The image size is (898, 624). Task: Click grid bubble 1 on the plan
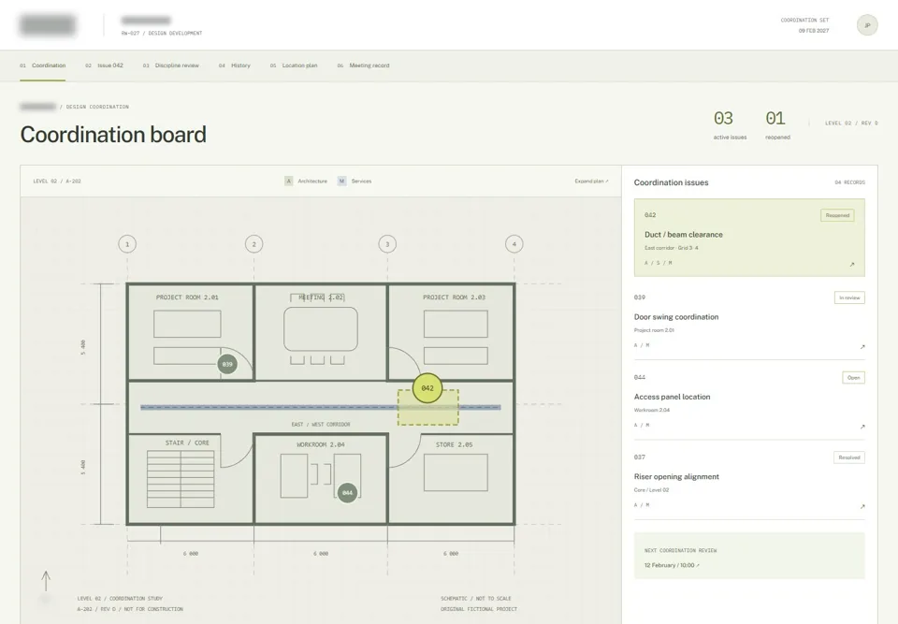coord(127,244)
